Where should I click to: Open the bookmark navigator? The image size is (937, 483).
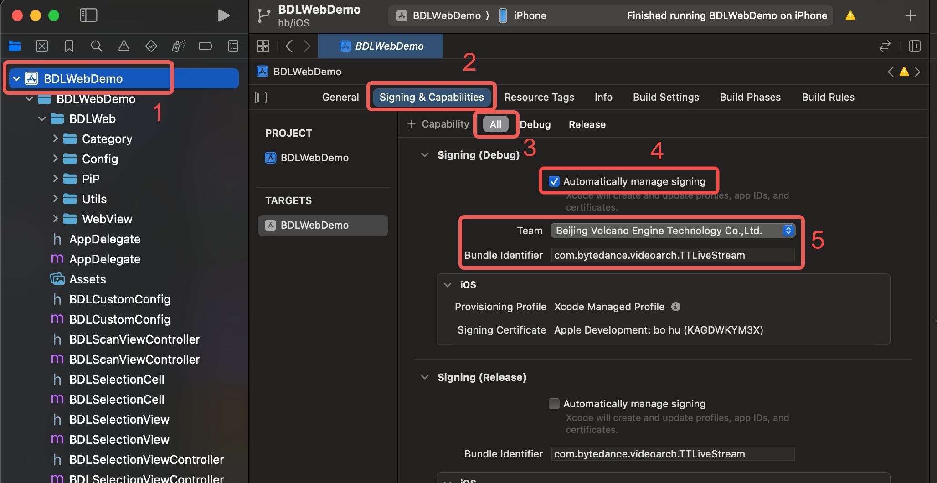point(69,46)
